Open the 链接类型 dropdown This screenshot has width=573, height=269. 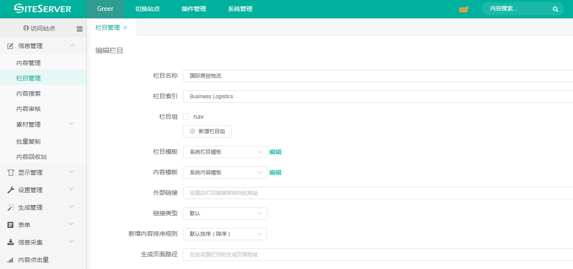pyautogui.click(x=225, y=214)
